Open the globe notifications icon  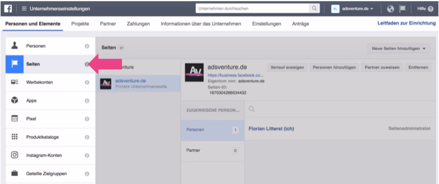(390, 9)
